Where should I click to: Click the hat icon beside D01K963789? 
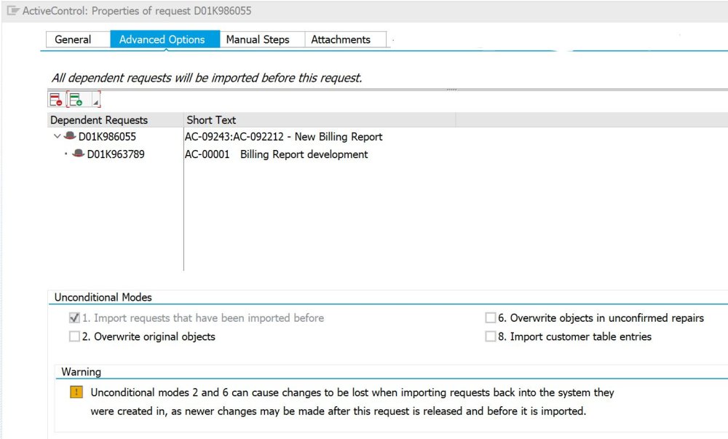coord(79,154)
